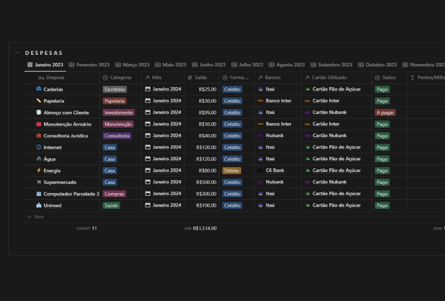Open the Almoço com Cliente page

66,113
